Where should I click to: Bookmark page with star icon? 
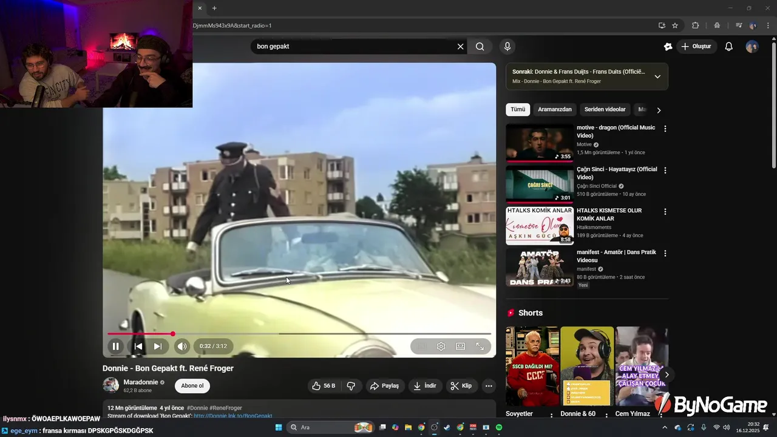click(x=675, y=25)
